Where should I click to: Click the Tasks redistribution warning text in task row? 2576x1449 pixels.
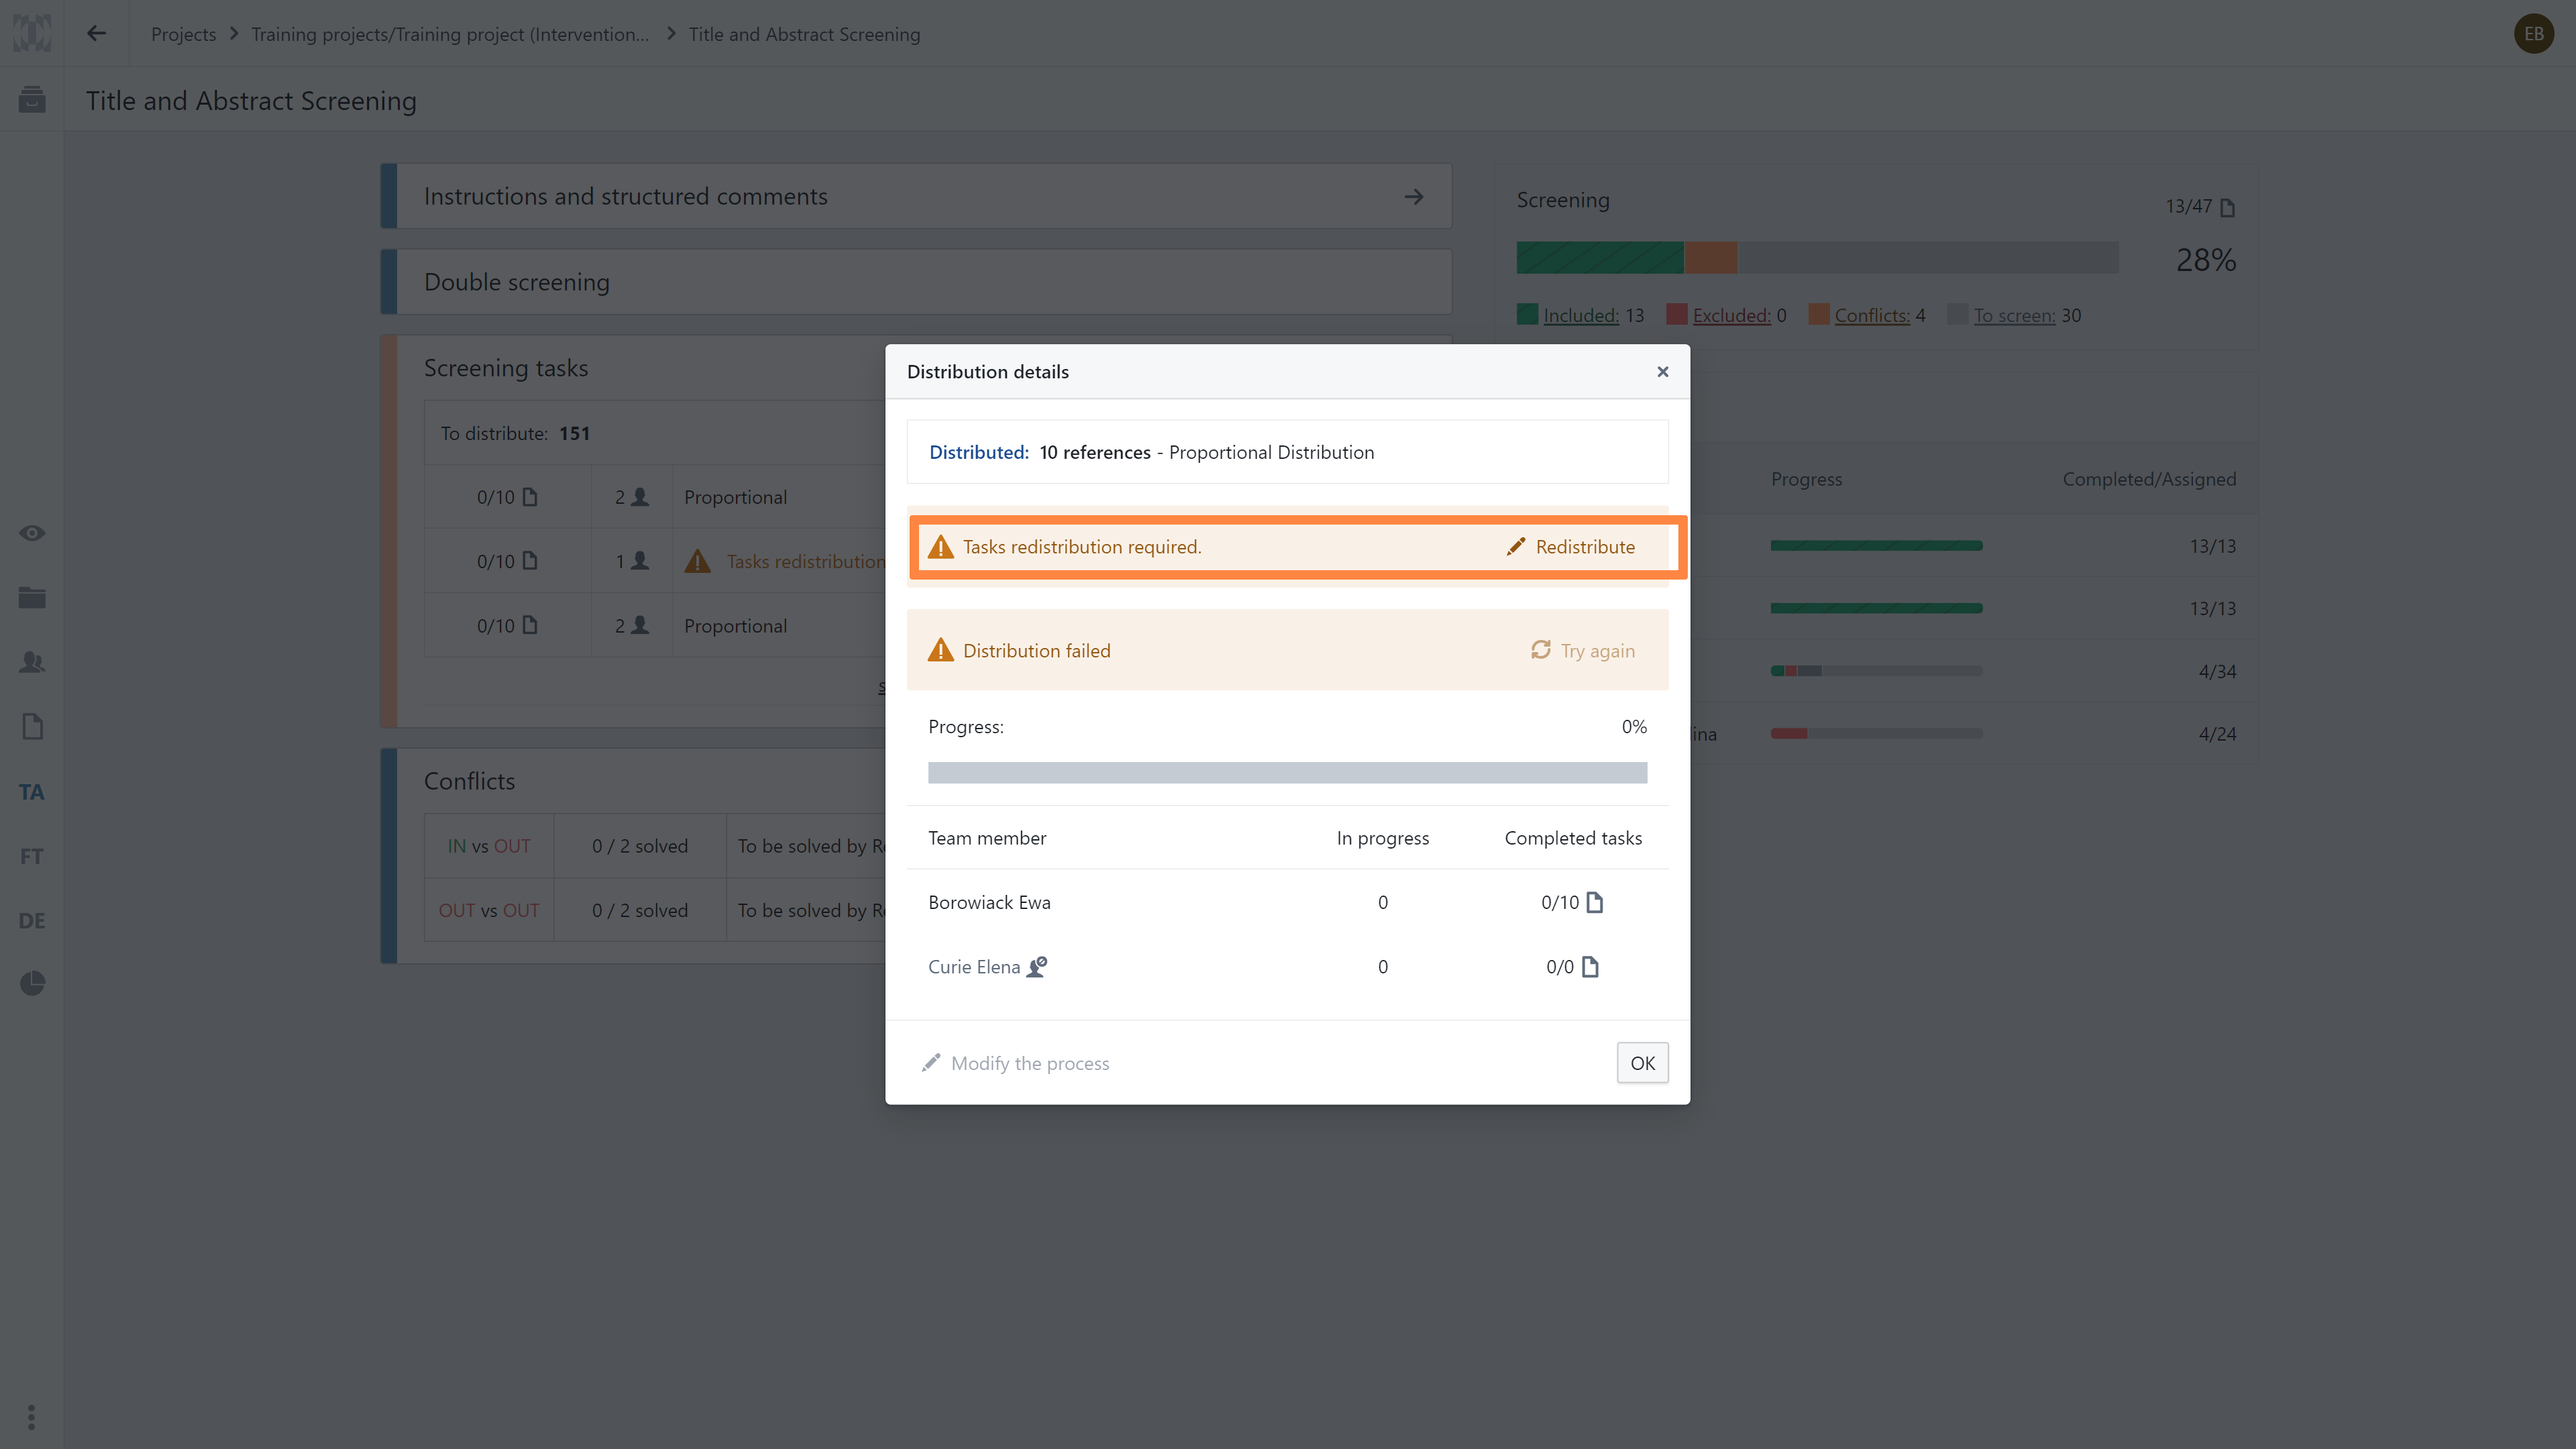pos(805,562)
